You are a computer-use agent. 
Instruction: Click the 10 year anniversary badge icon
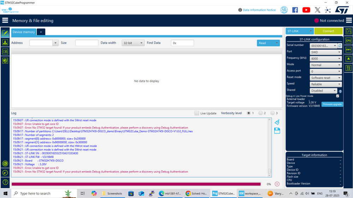point(284,10)
